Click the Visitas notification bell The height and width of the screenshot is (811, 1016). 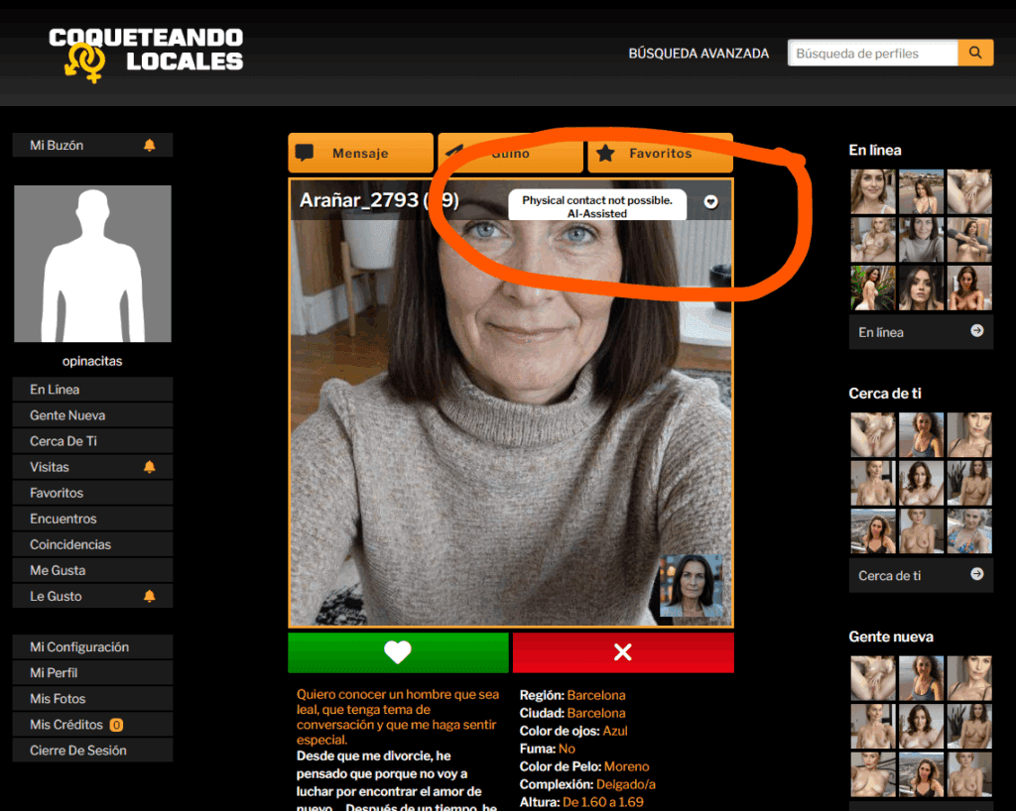point(150,467)
